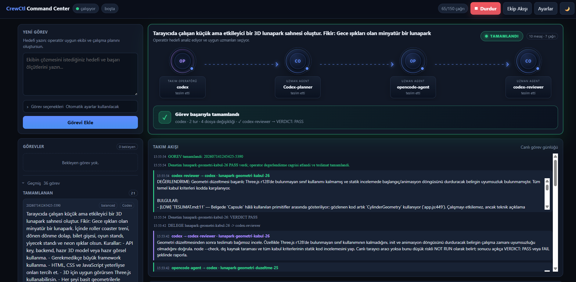Click log line Denetim PASS verdi

pos(259,165)
